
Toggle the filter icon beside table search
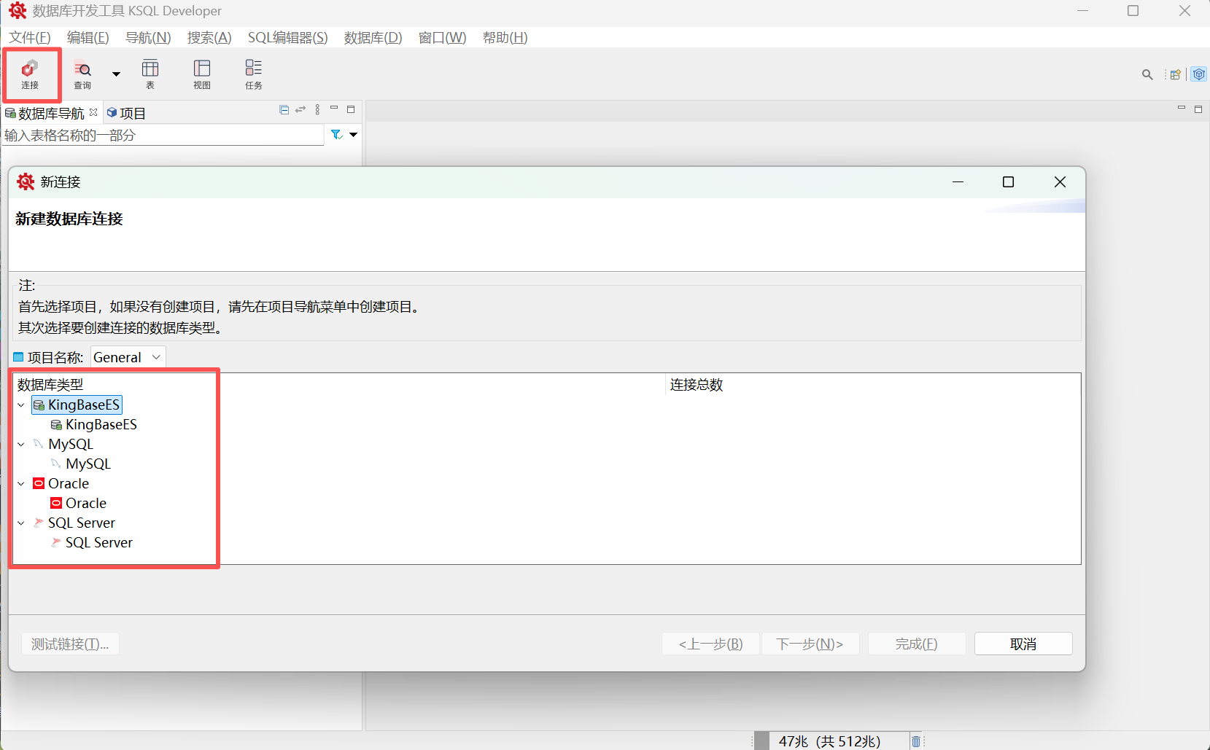[336, 135]
